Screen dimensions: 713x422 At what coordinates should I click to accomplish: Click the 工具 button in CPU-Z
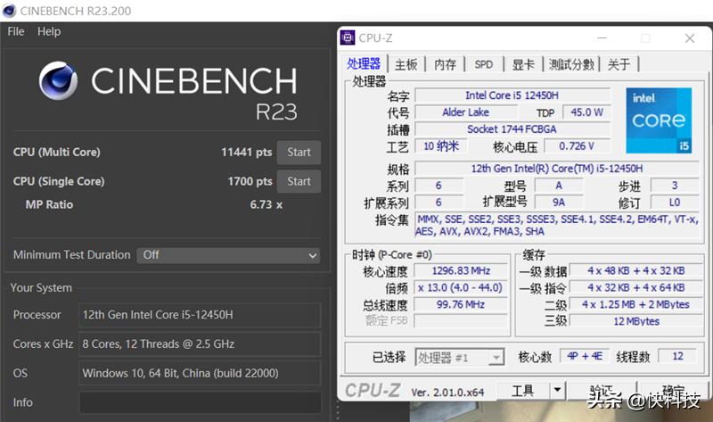tap(523, 391)
